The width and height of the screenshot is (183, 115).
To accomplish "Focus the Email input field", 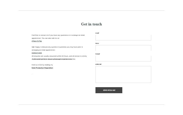I will click(x=123, y=48).
